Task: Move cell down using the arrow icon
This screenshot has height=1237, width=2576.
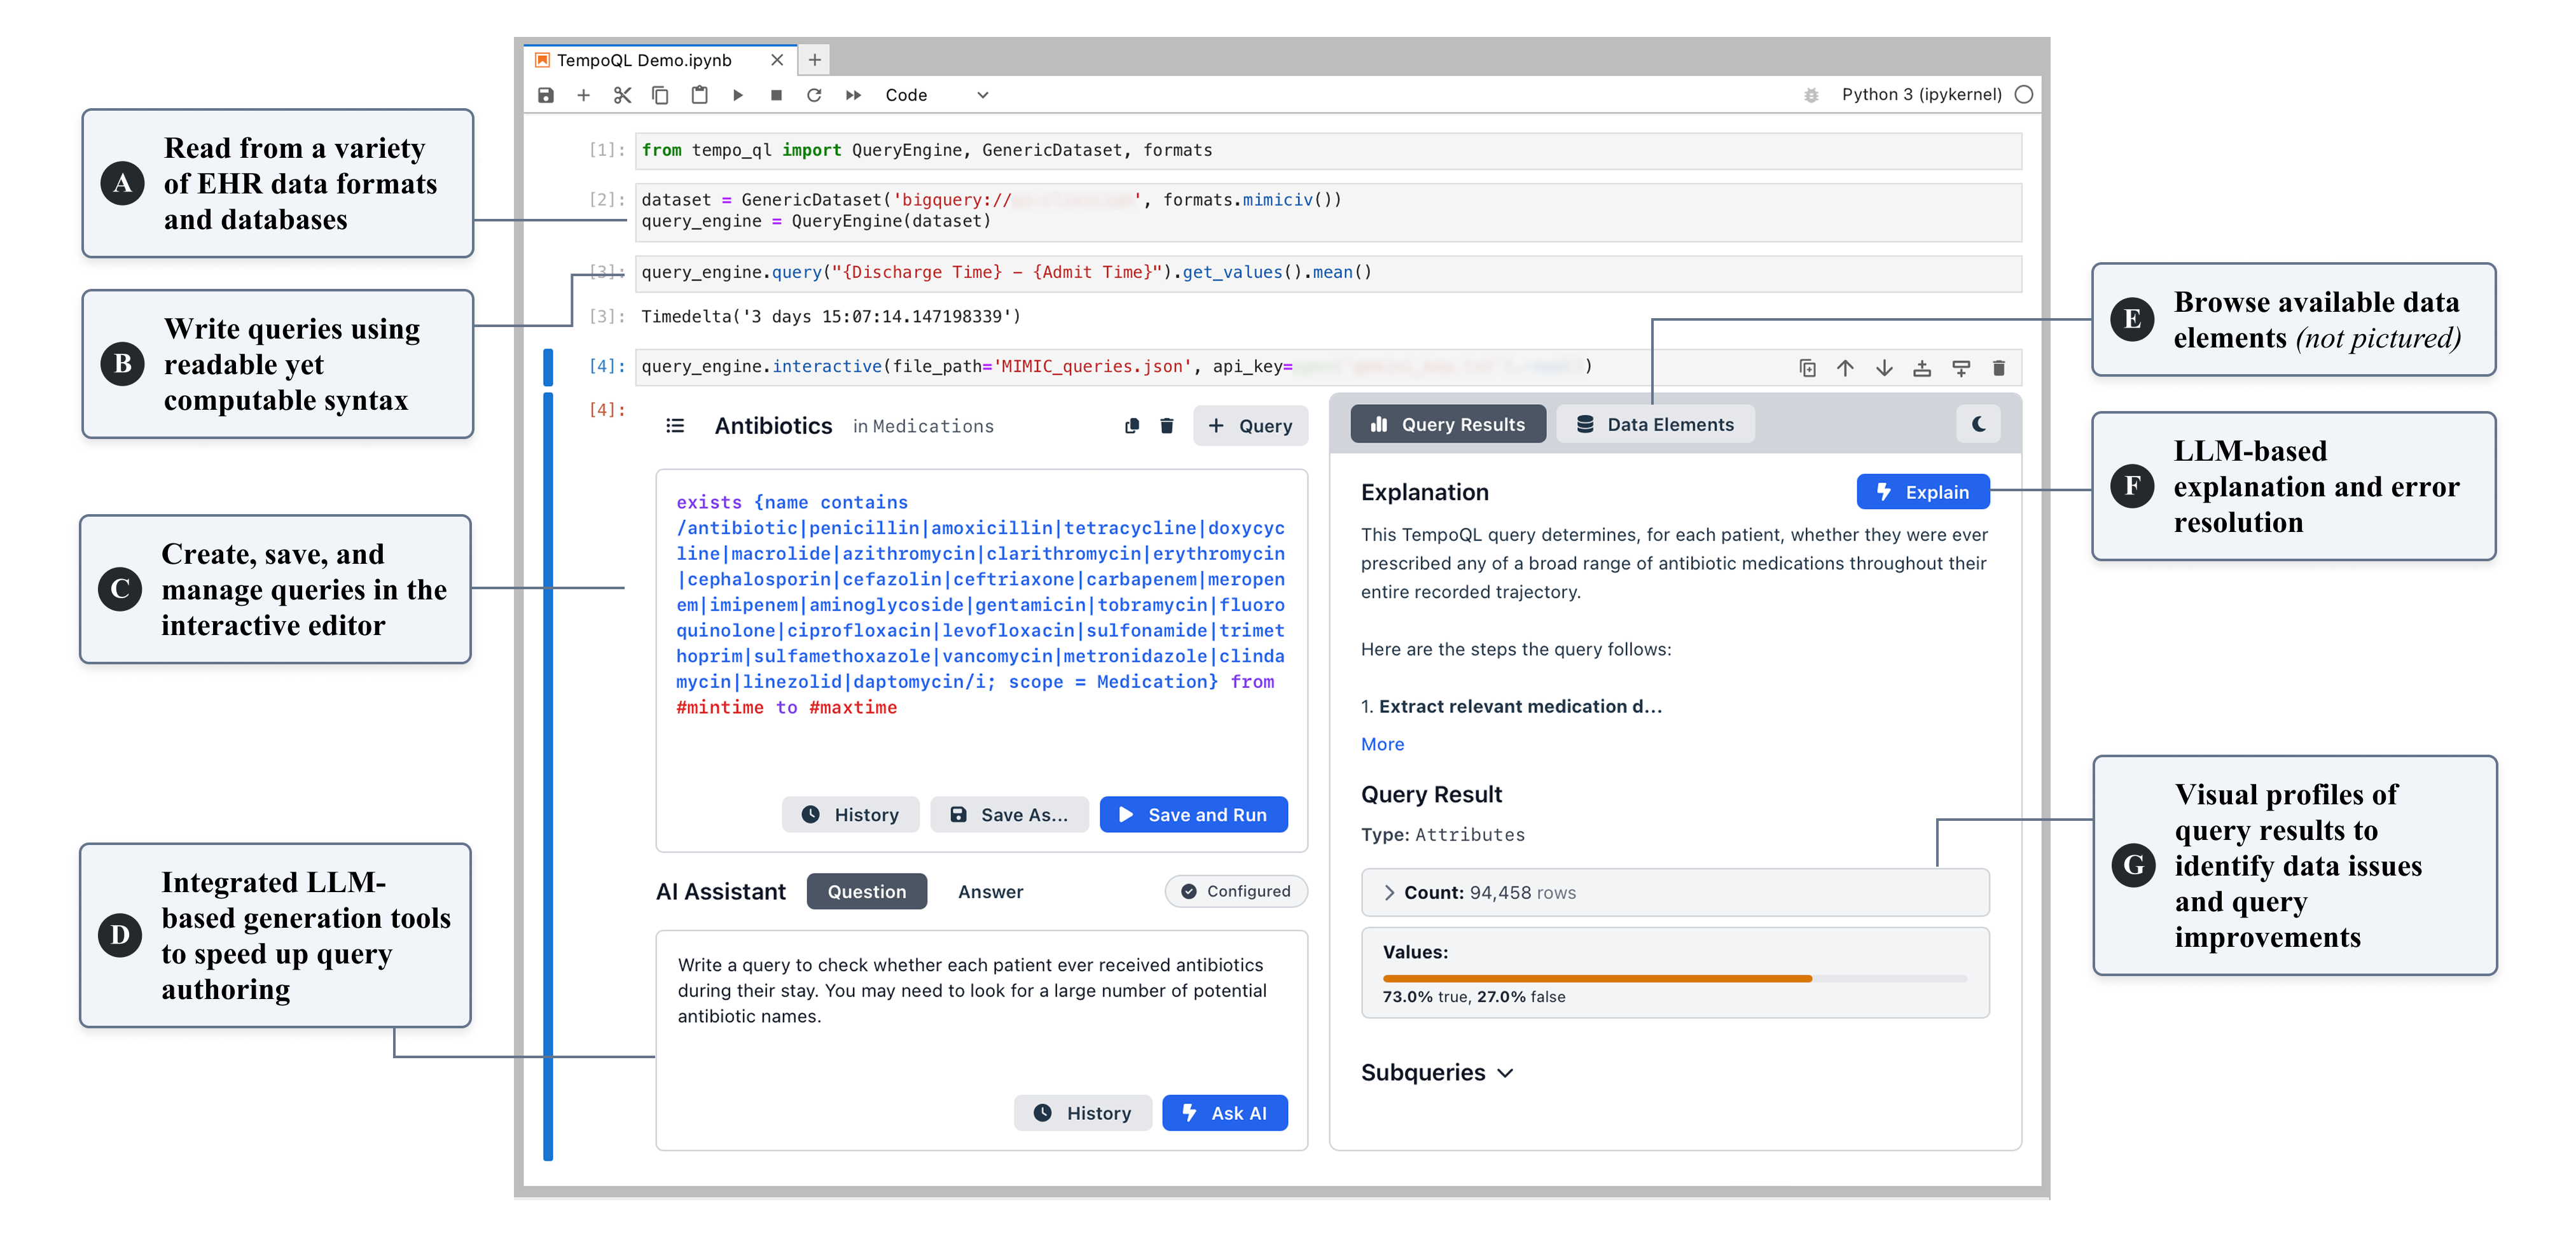Action: 1884,368
